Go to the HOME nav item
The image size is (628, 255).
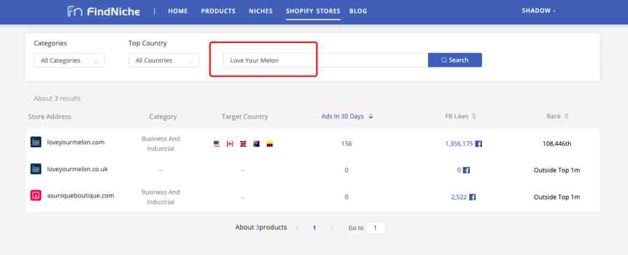(x=178, y=11)
